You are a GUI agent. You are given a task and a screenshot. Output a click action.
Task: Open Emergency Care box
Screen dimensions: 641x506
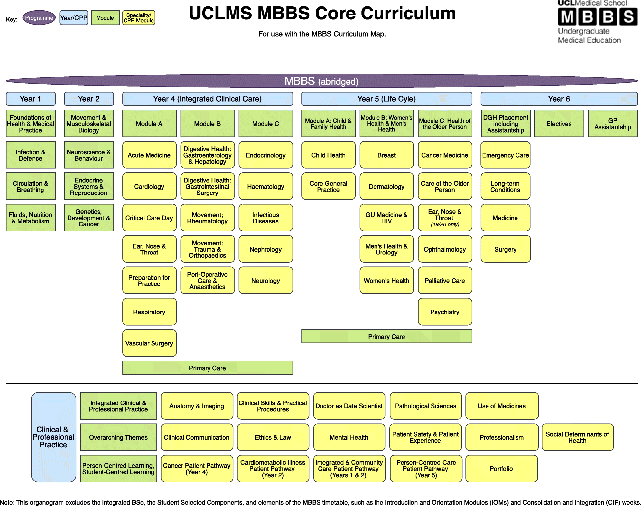pos(506,155)
